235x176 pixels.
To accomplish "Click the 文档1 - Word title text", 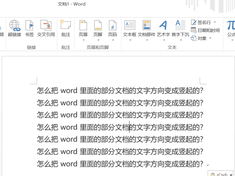I will click(x=72, y=4).
